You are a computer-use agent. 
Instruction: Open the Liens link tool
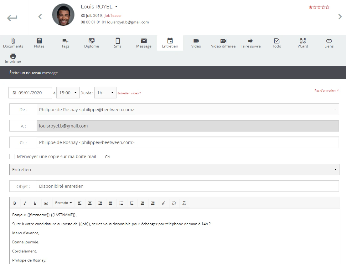click(329, 43)
